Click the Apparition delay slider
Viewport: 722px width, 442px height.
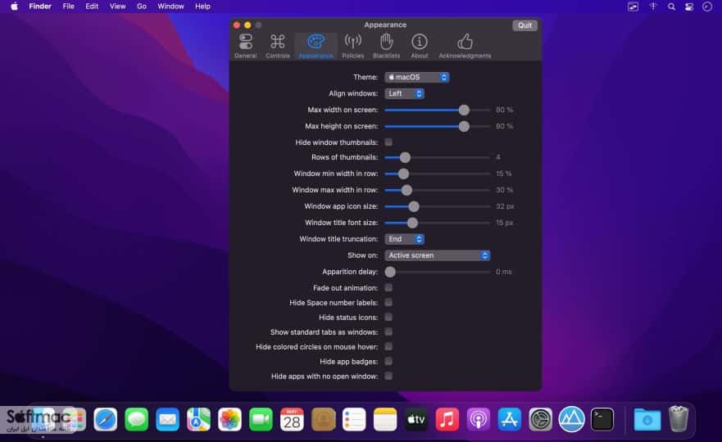click(x=437, y=272)
